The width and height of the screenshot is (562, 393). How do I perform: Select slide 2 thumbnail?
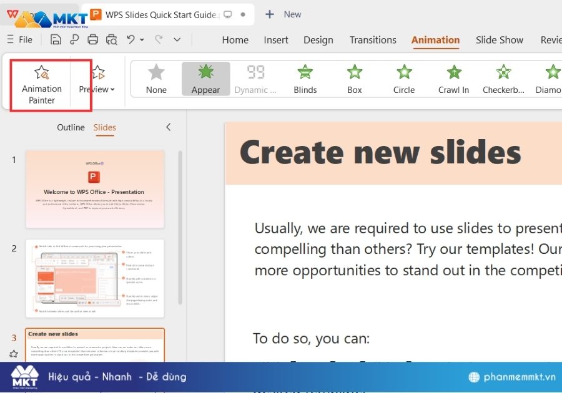(x=95, y=278)
